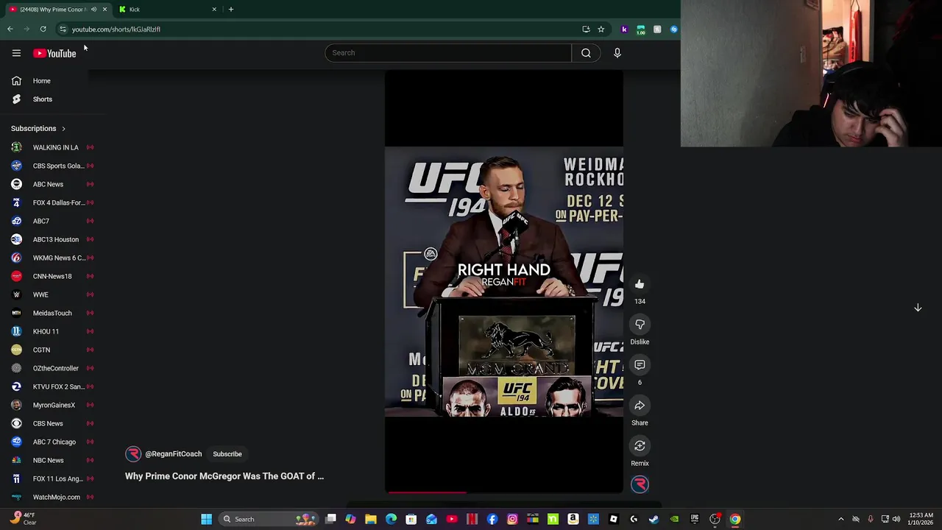
Task: Open MeidasTouch channel
Action: [x=52, y=313]
